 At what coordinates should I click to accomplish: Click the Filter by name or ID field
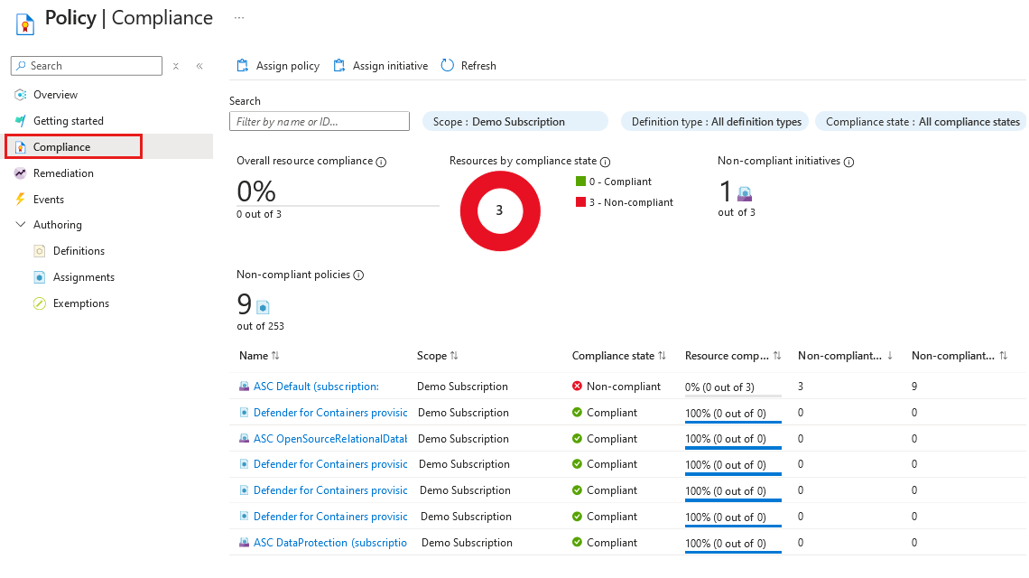[320, 122]
